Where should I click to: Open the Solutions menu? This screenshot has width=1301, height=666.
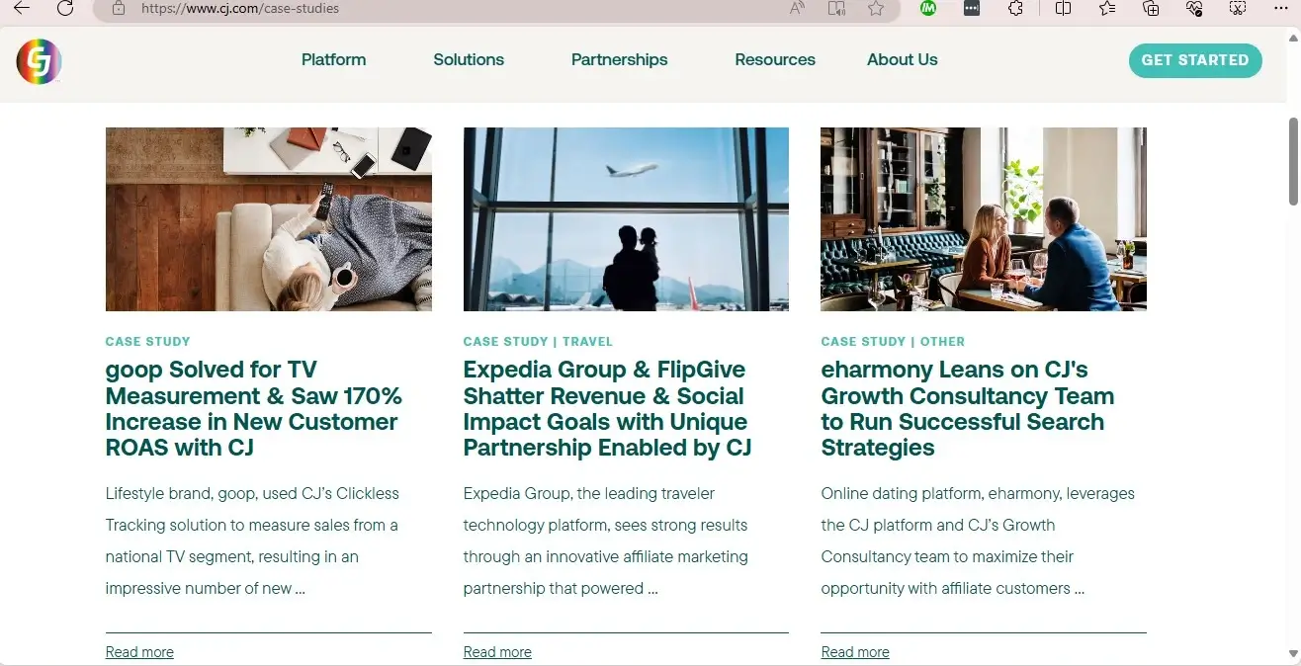[x=469, y=59]
